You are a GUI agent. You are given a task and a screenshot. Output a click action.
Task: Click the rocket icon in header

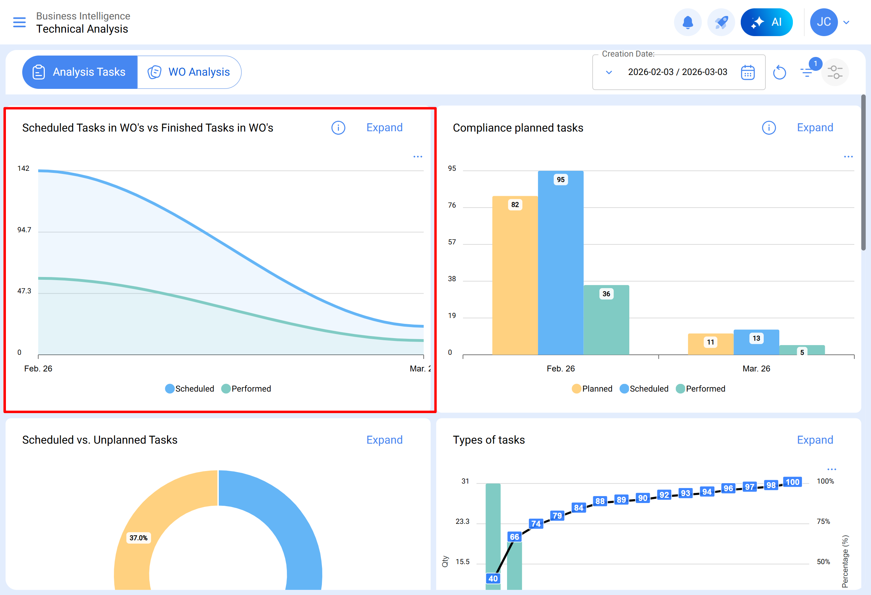click(x=721, y=22)
